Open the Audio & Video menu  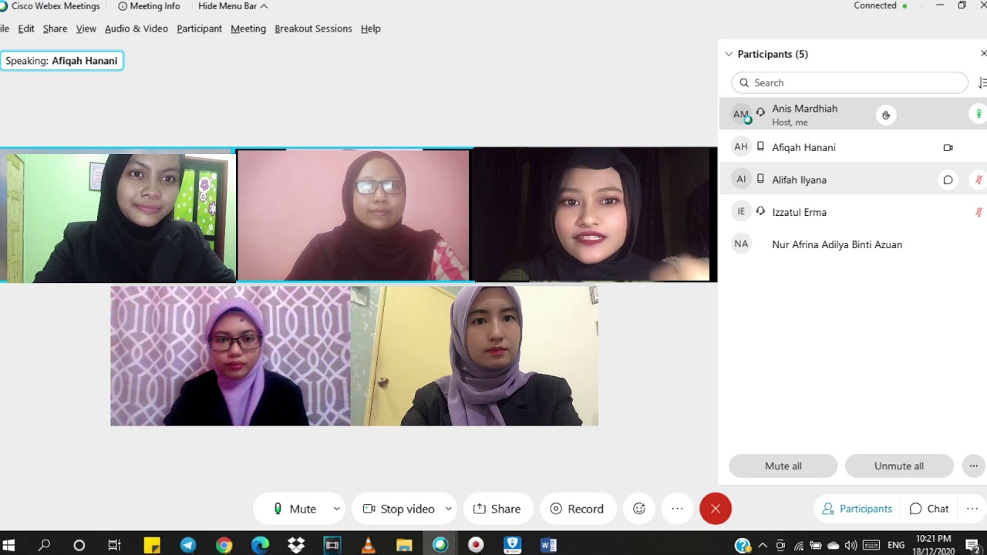click(x=136, y=29)
